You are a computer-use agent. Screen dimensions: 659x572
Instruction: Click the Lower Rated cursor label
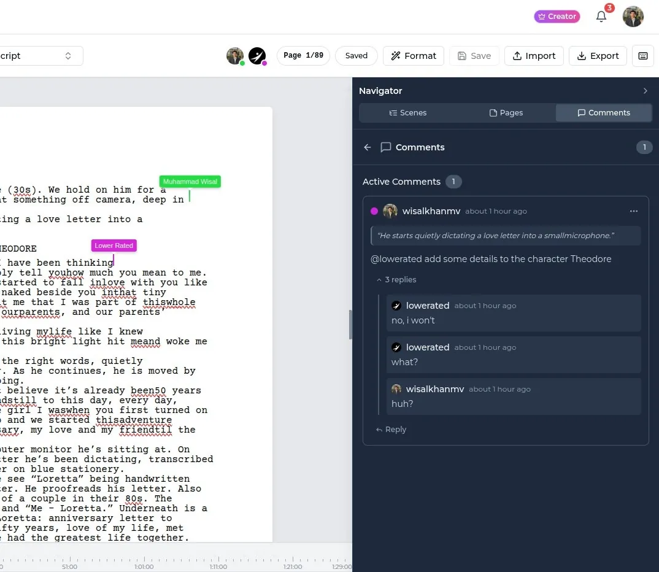114,245
